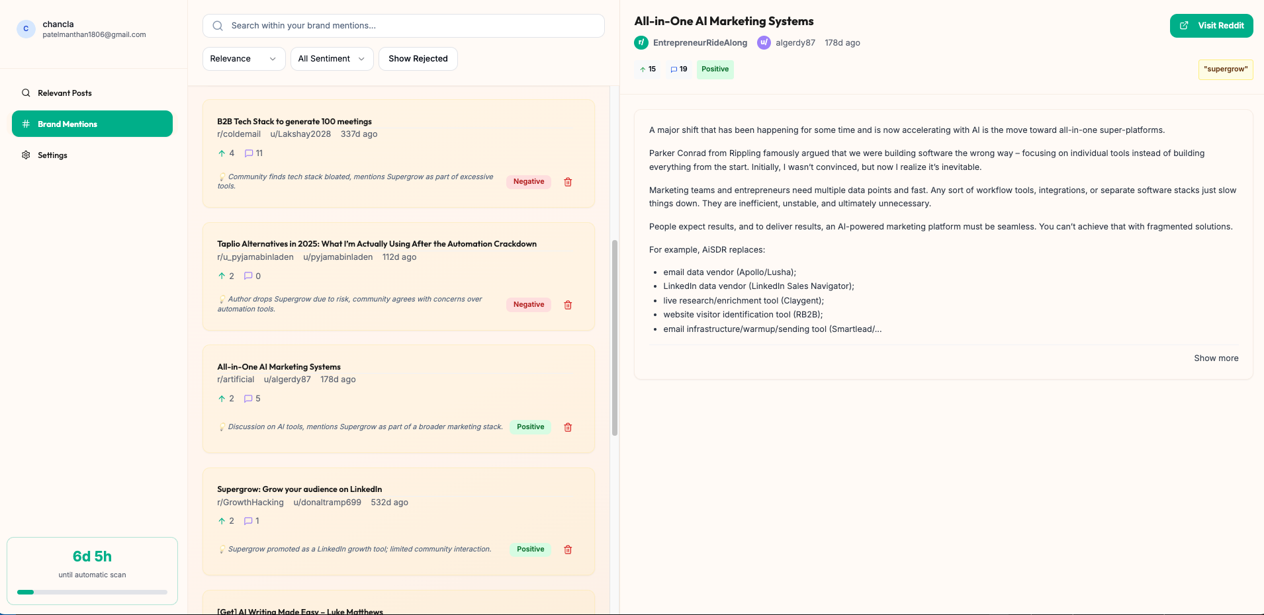Click the hashtag icon beside Brand Mentions

(x=26, y=124)
